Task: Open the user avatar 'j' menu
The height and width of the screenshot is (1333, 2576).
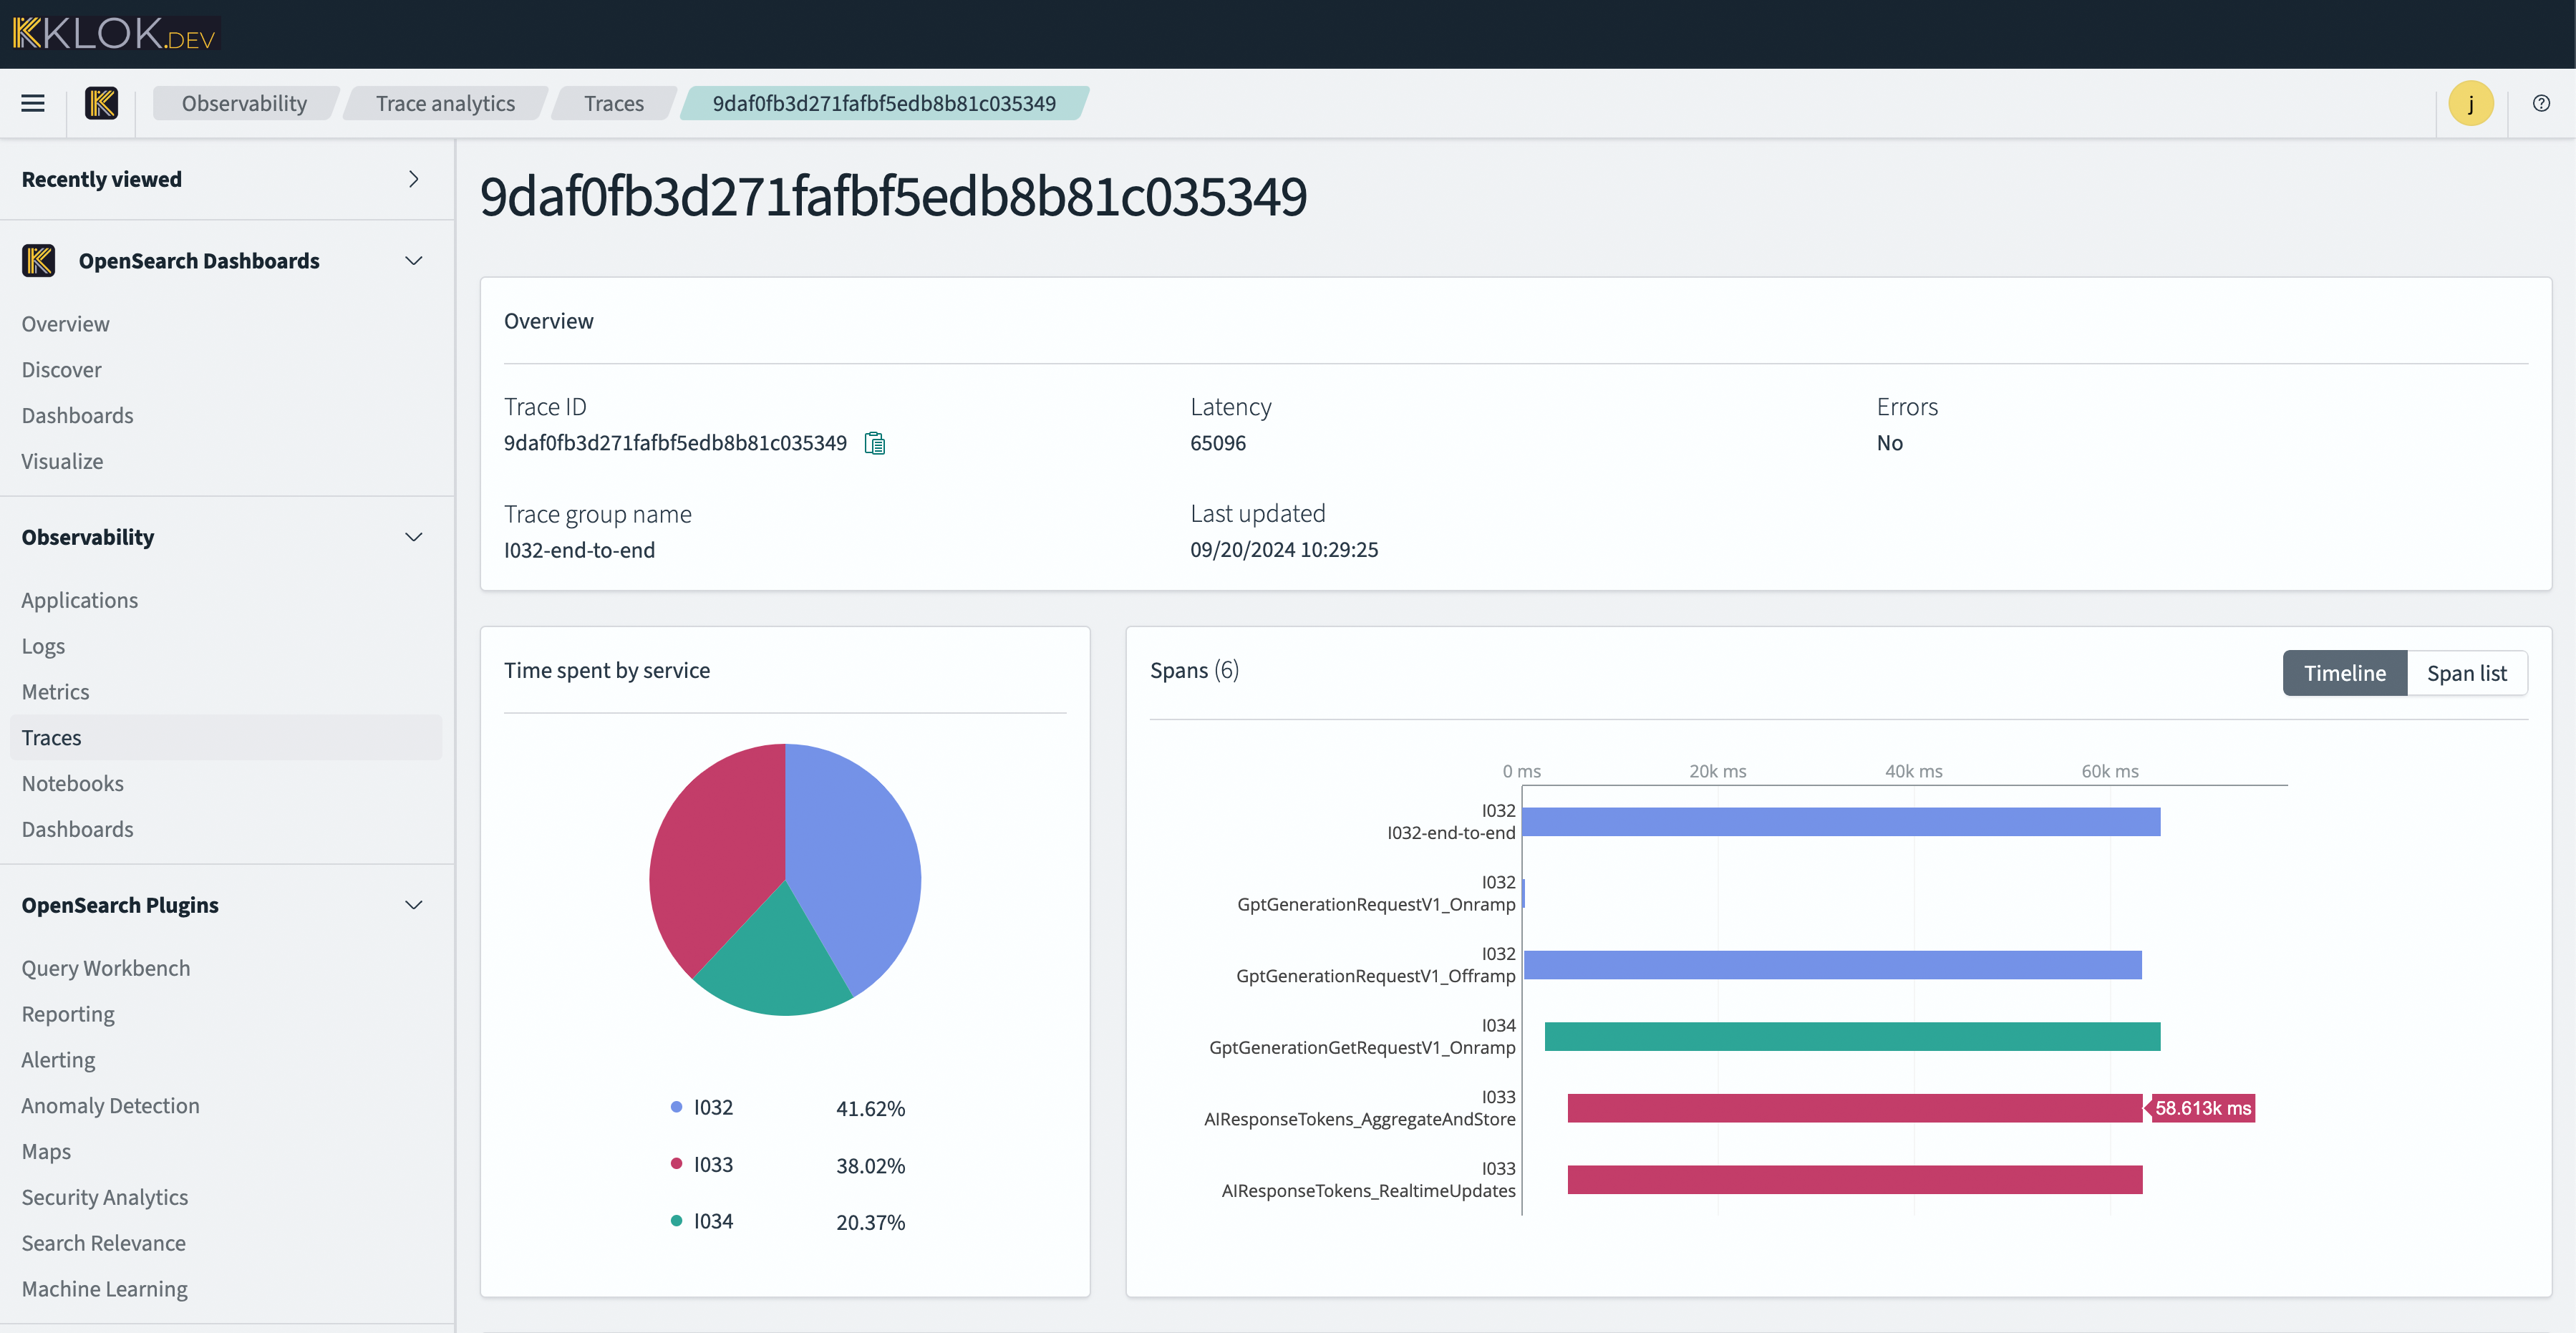Action: pyautogui.click(x=2470, y=103)
